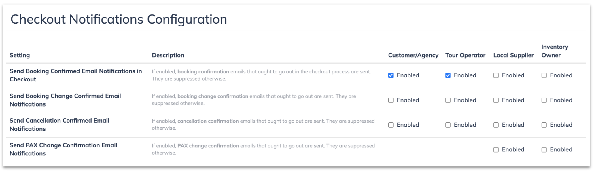The height and width of the screenshot is (171, 594).
Task: Check Cancellation Confirmed Local Supplier checkbox
Action: [x=496, y=125]
